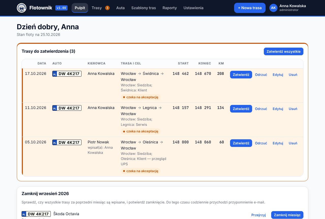
Task: Click Zatwierdź wszystkie button
Action: pos(284,51)
